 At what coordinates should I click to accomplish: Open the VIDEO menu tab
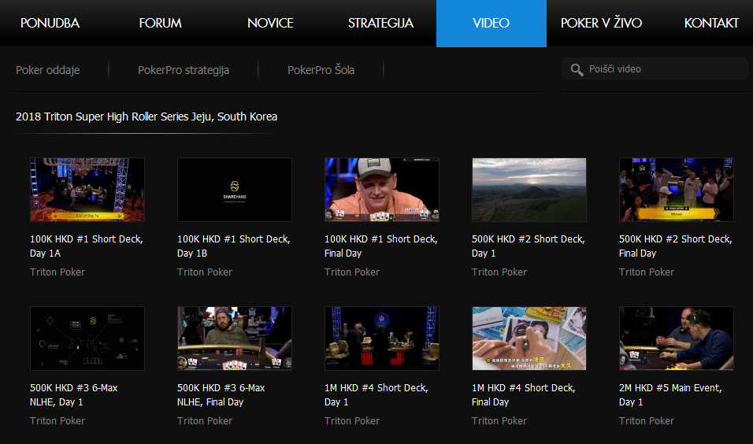[x=491, y=23]
